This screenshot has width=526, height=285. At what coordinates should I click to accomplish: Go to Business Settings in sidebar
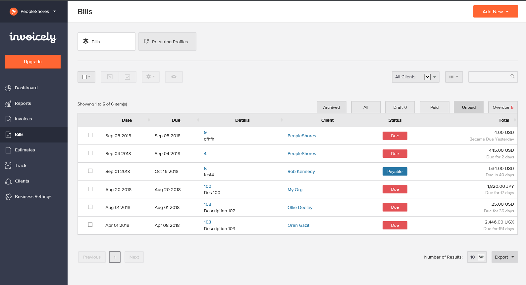coord(33,197)
